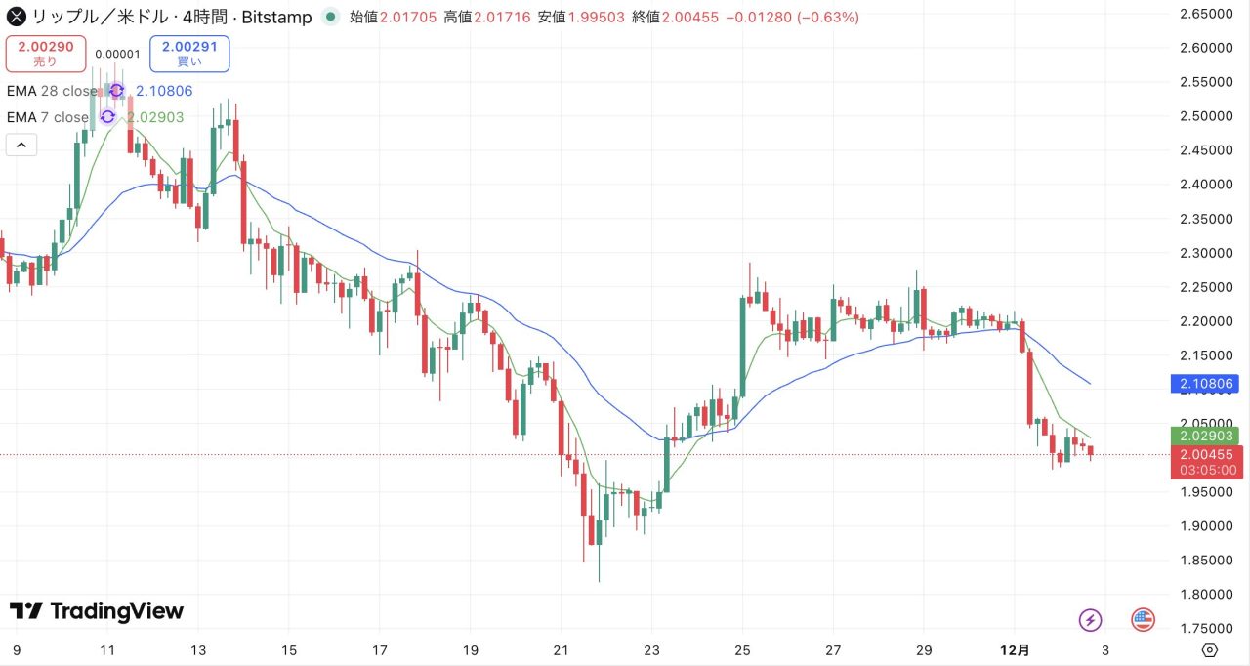Image resolution: width=1250 pixels, height=666 pixels.
Task: Toggle the 2.10806 EMA price label
Action: 1204,384
